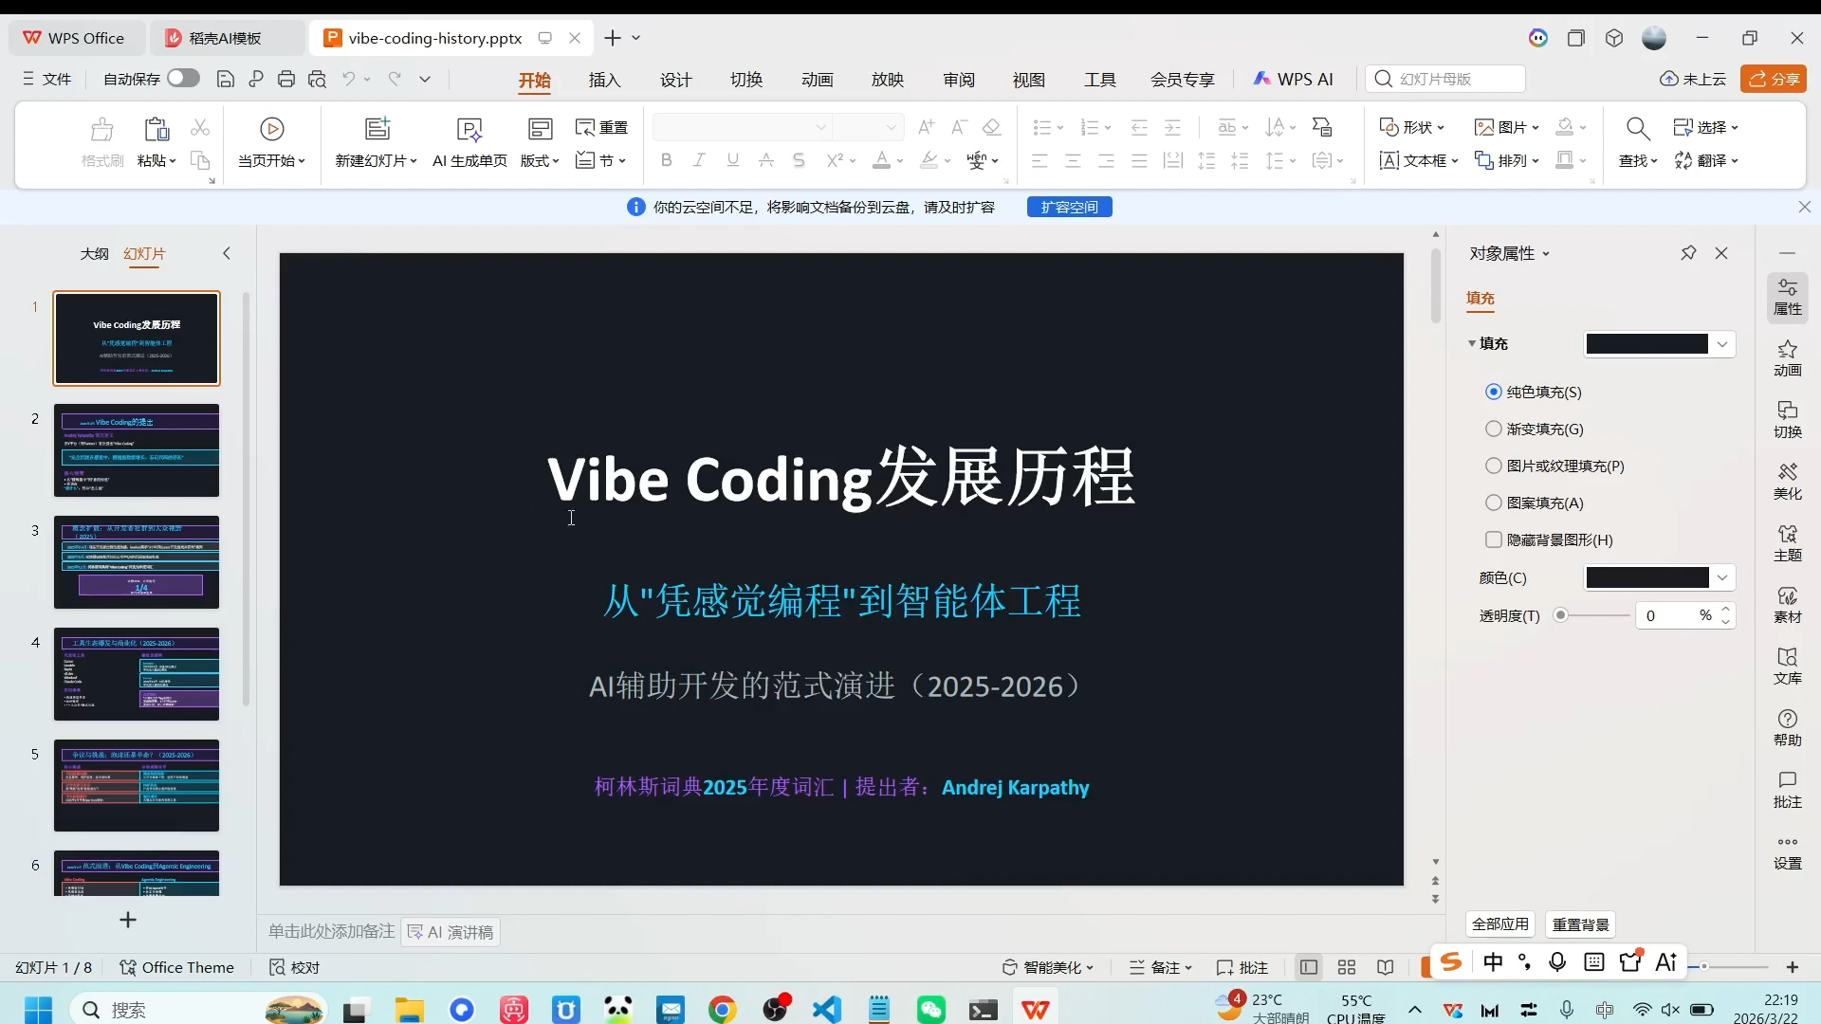Pin the 对象属性 panel

point(1688,253)
